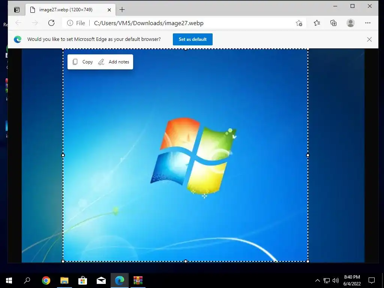This screenshot has width=384, height=288.
Task: Dismiss the default browser prompt
Action: pyautogui.click(x=369, y=39)
